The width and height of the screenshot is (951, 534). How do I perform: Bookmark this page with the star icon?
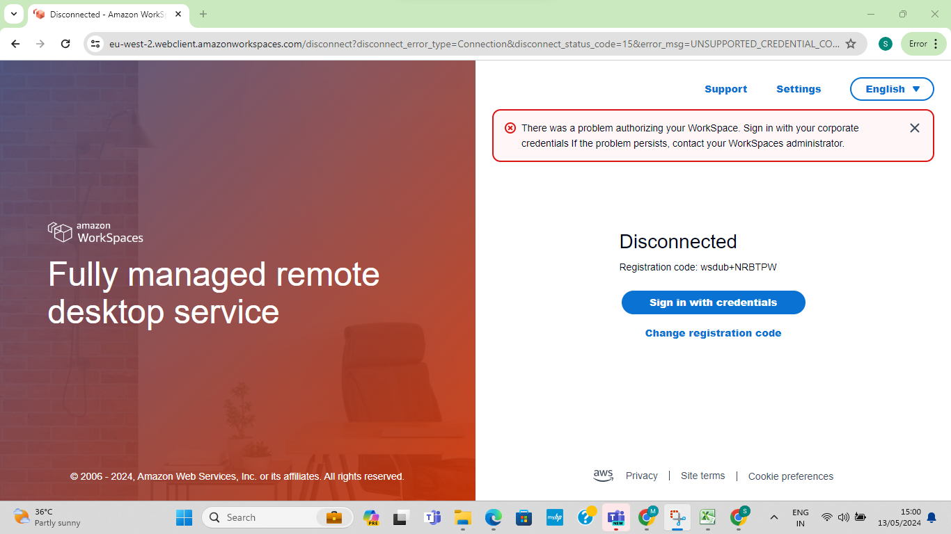point(851,44)
